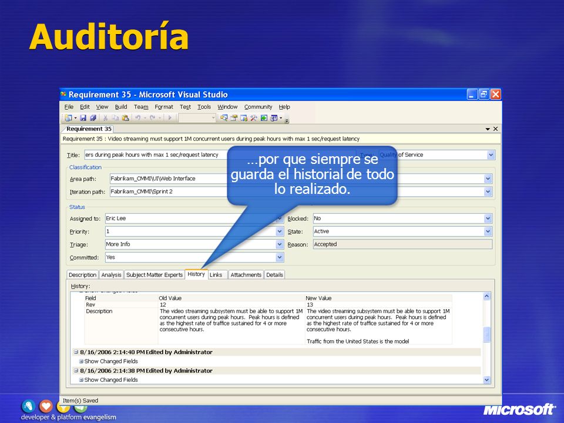Screen dimensions: 564x423
Task: Click the Save icon in the toolbar
Action: pos(83,117)
